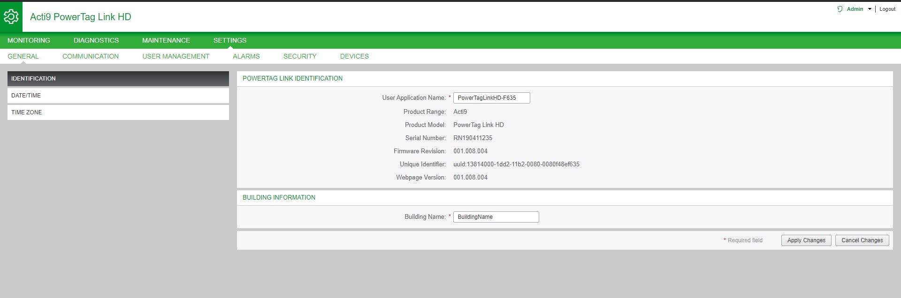This screenshot has height=298, width=901.
Task: Select IDENTIFICATION in the sidebar
Action: (x=118, y=79)
